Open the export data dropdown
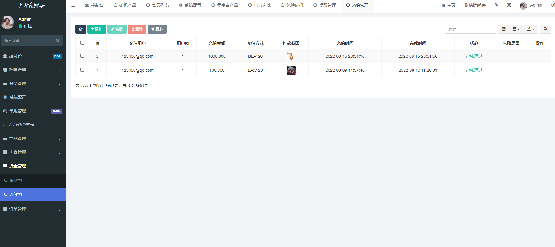The height and width of the screenshot is (247, 555). point(531,29)
